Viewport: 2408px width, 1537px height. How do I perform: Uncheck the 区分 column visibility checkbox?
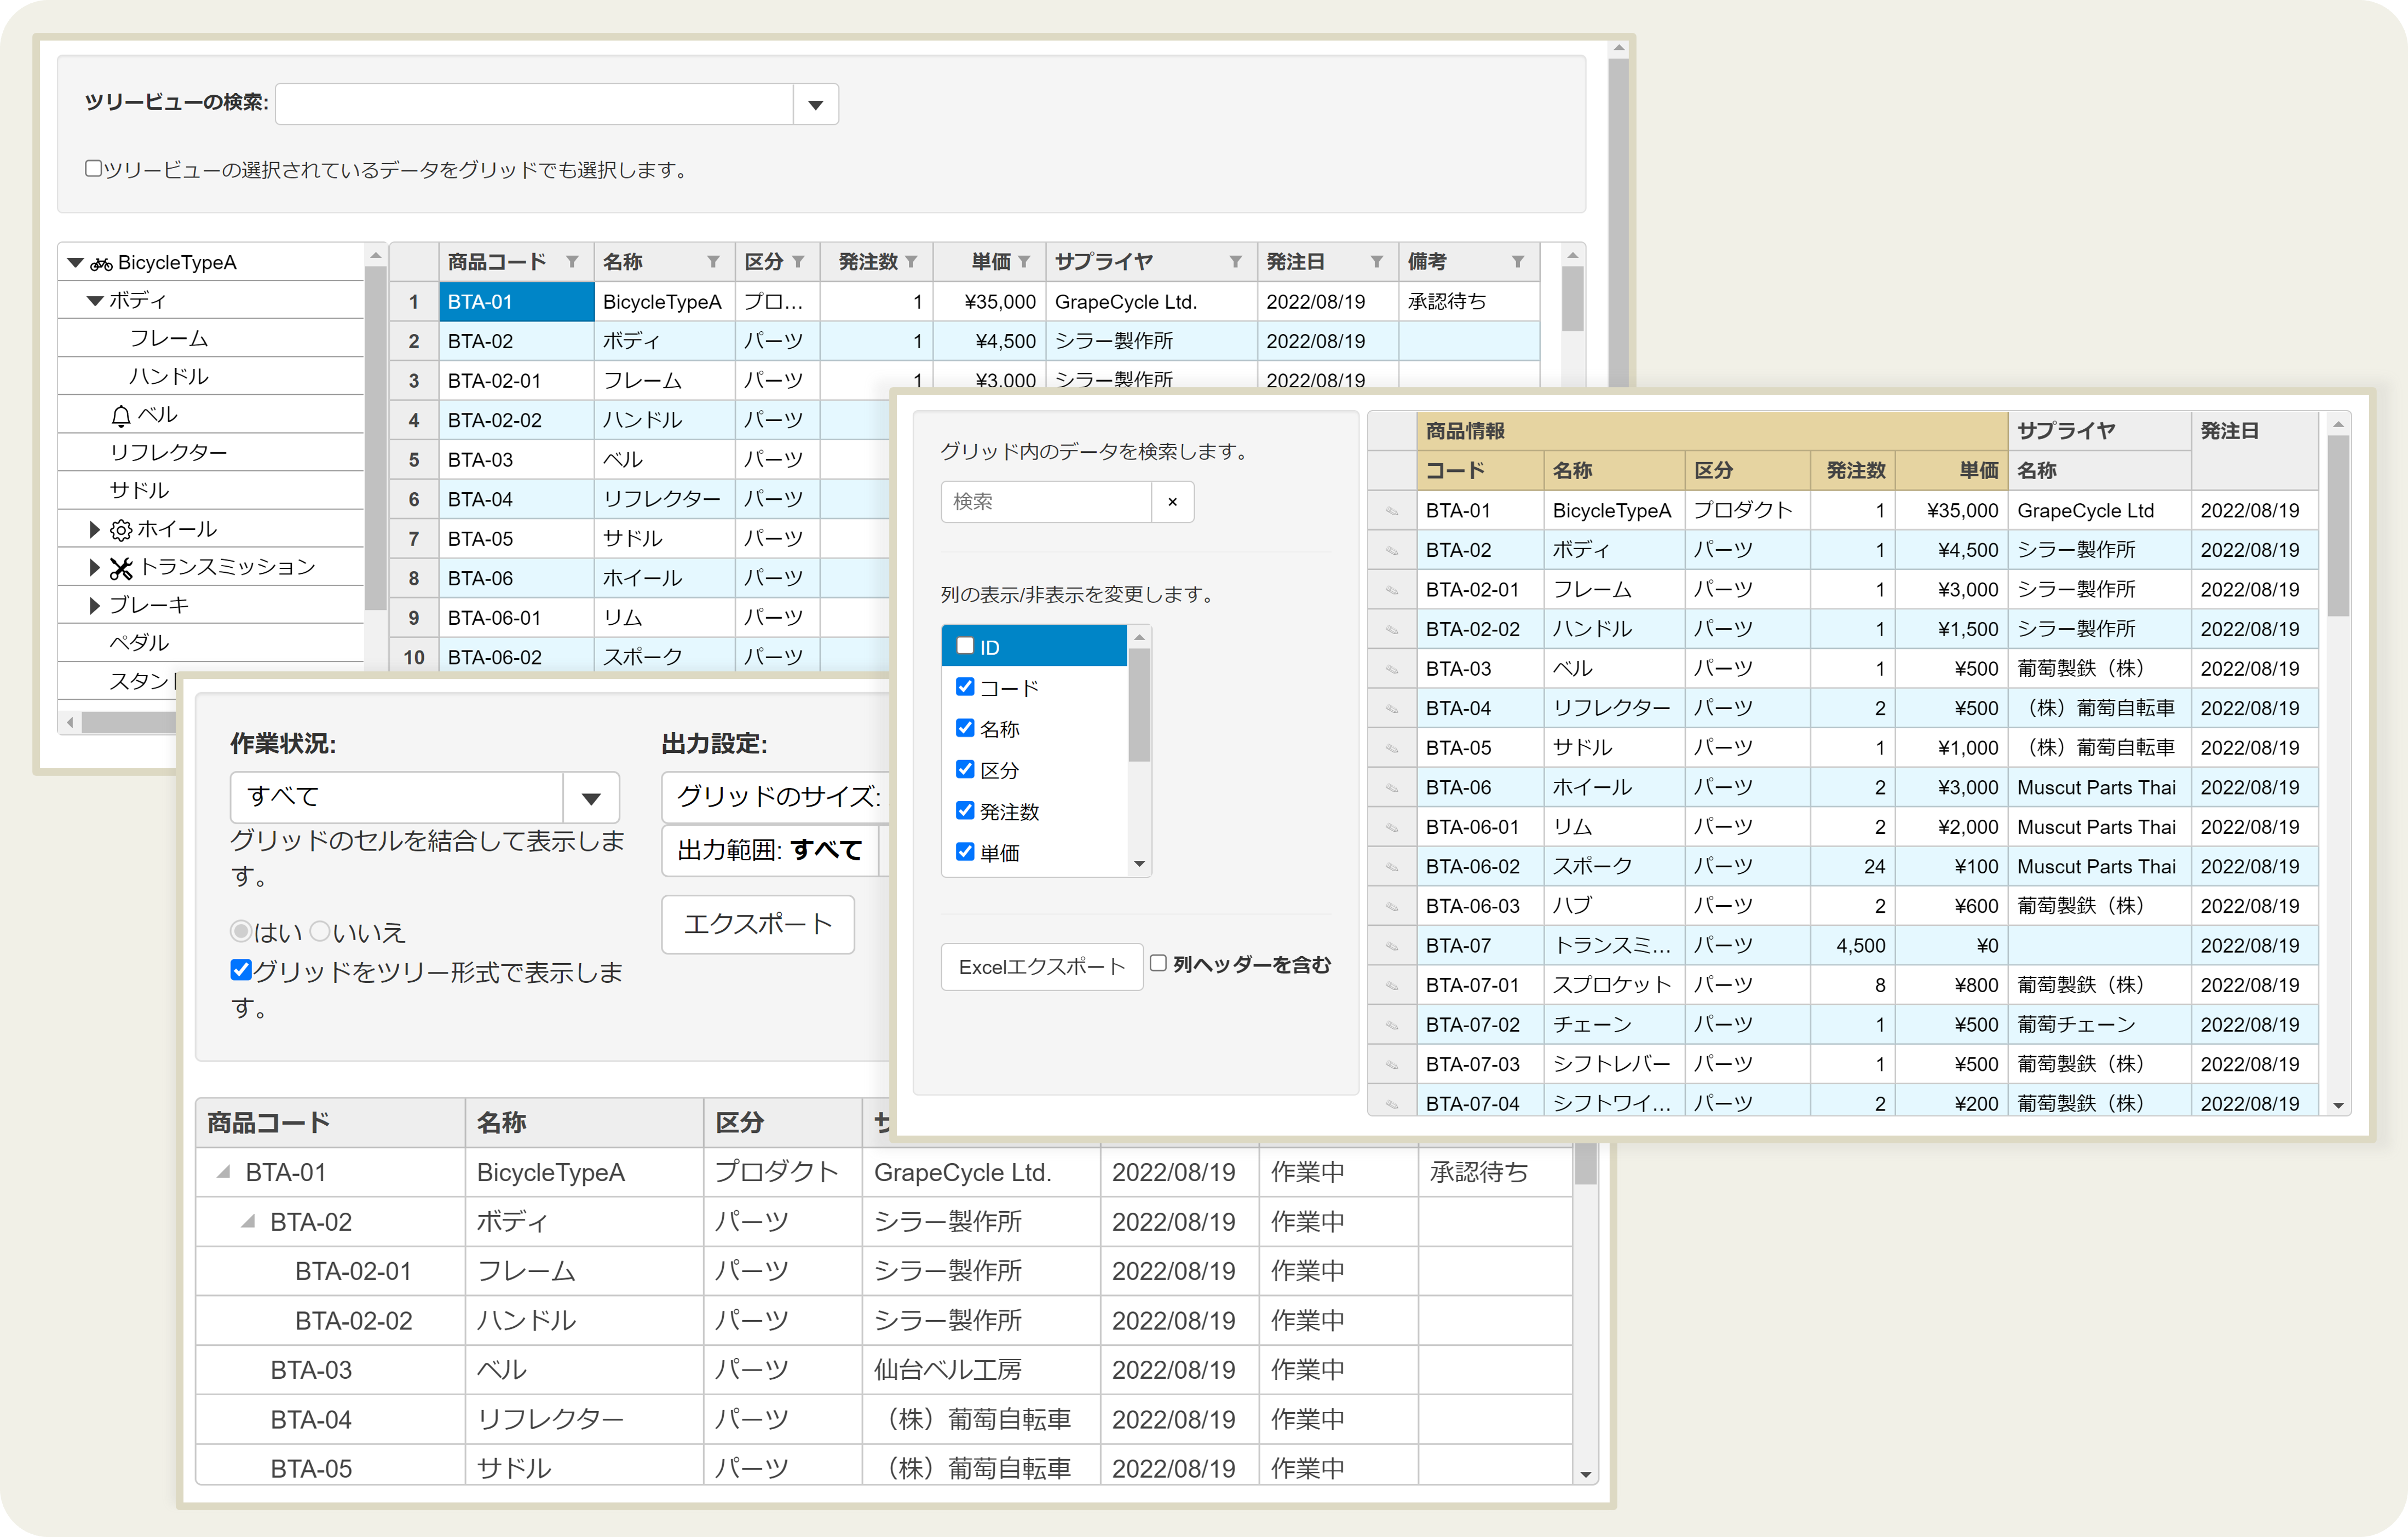click(965, 769)
